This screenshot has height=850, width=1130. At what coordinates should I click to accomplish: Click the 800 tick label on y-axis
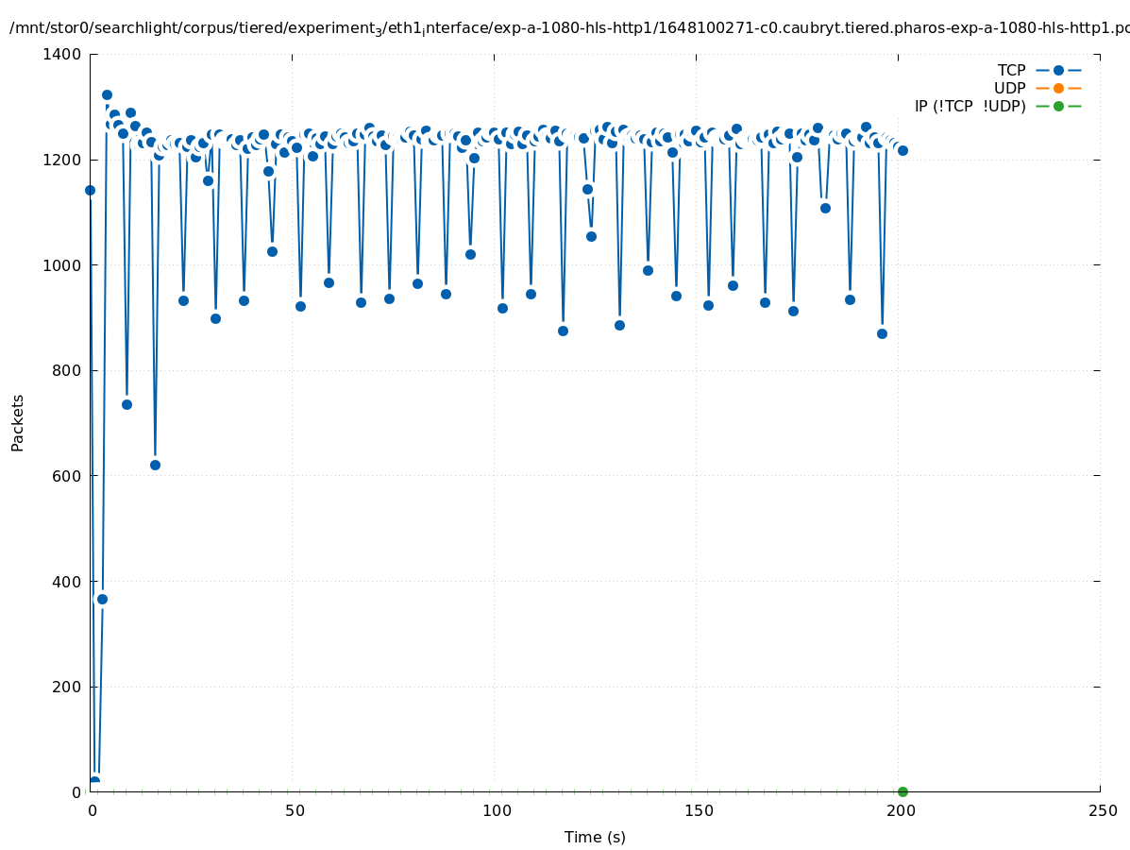point(66,370)
